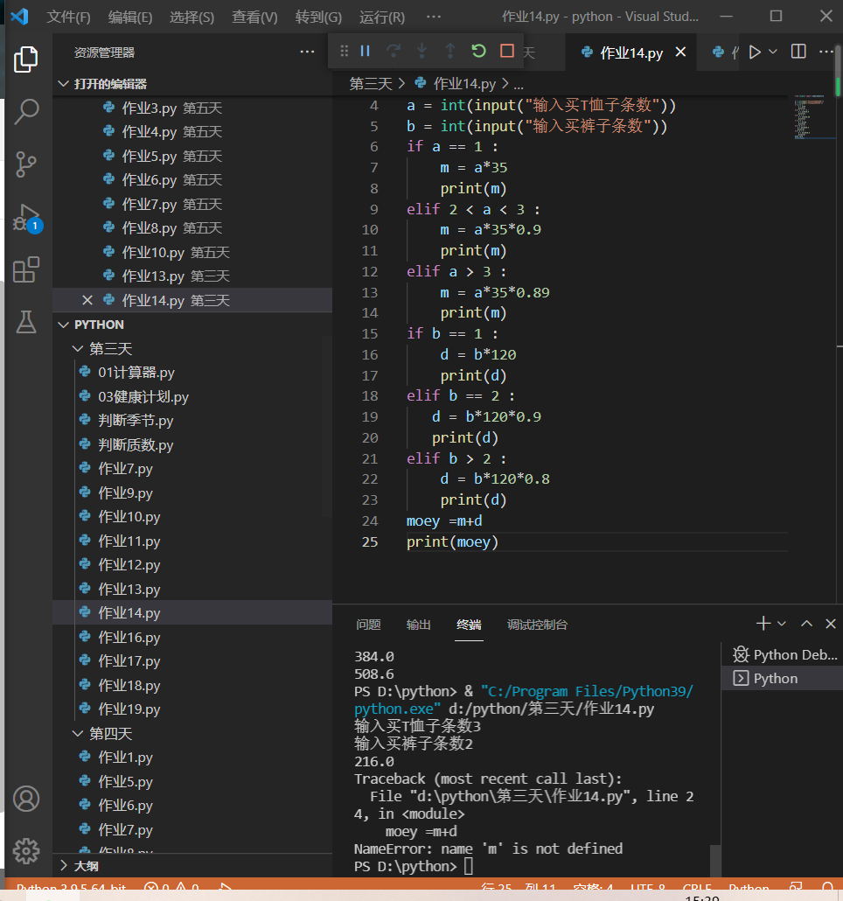
Task: Open the Manage gear settings
Action: (26, 851)
